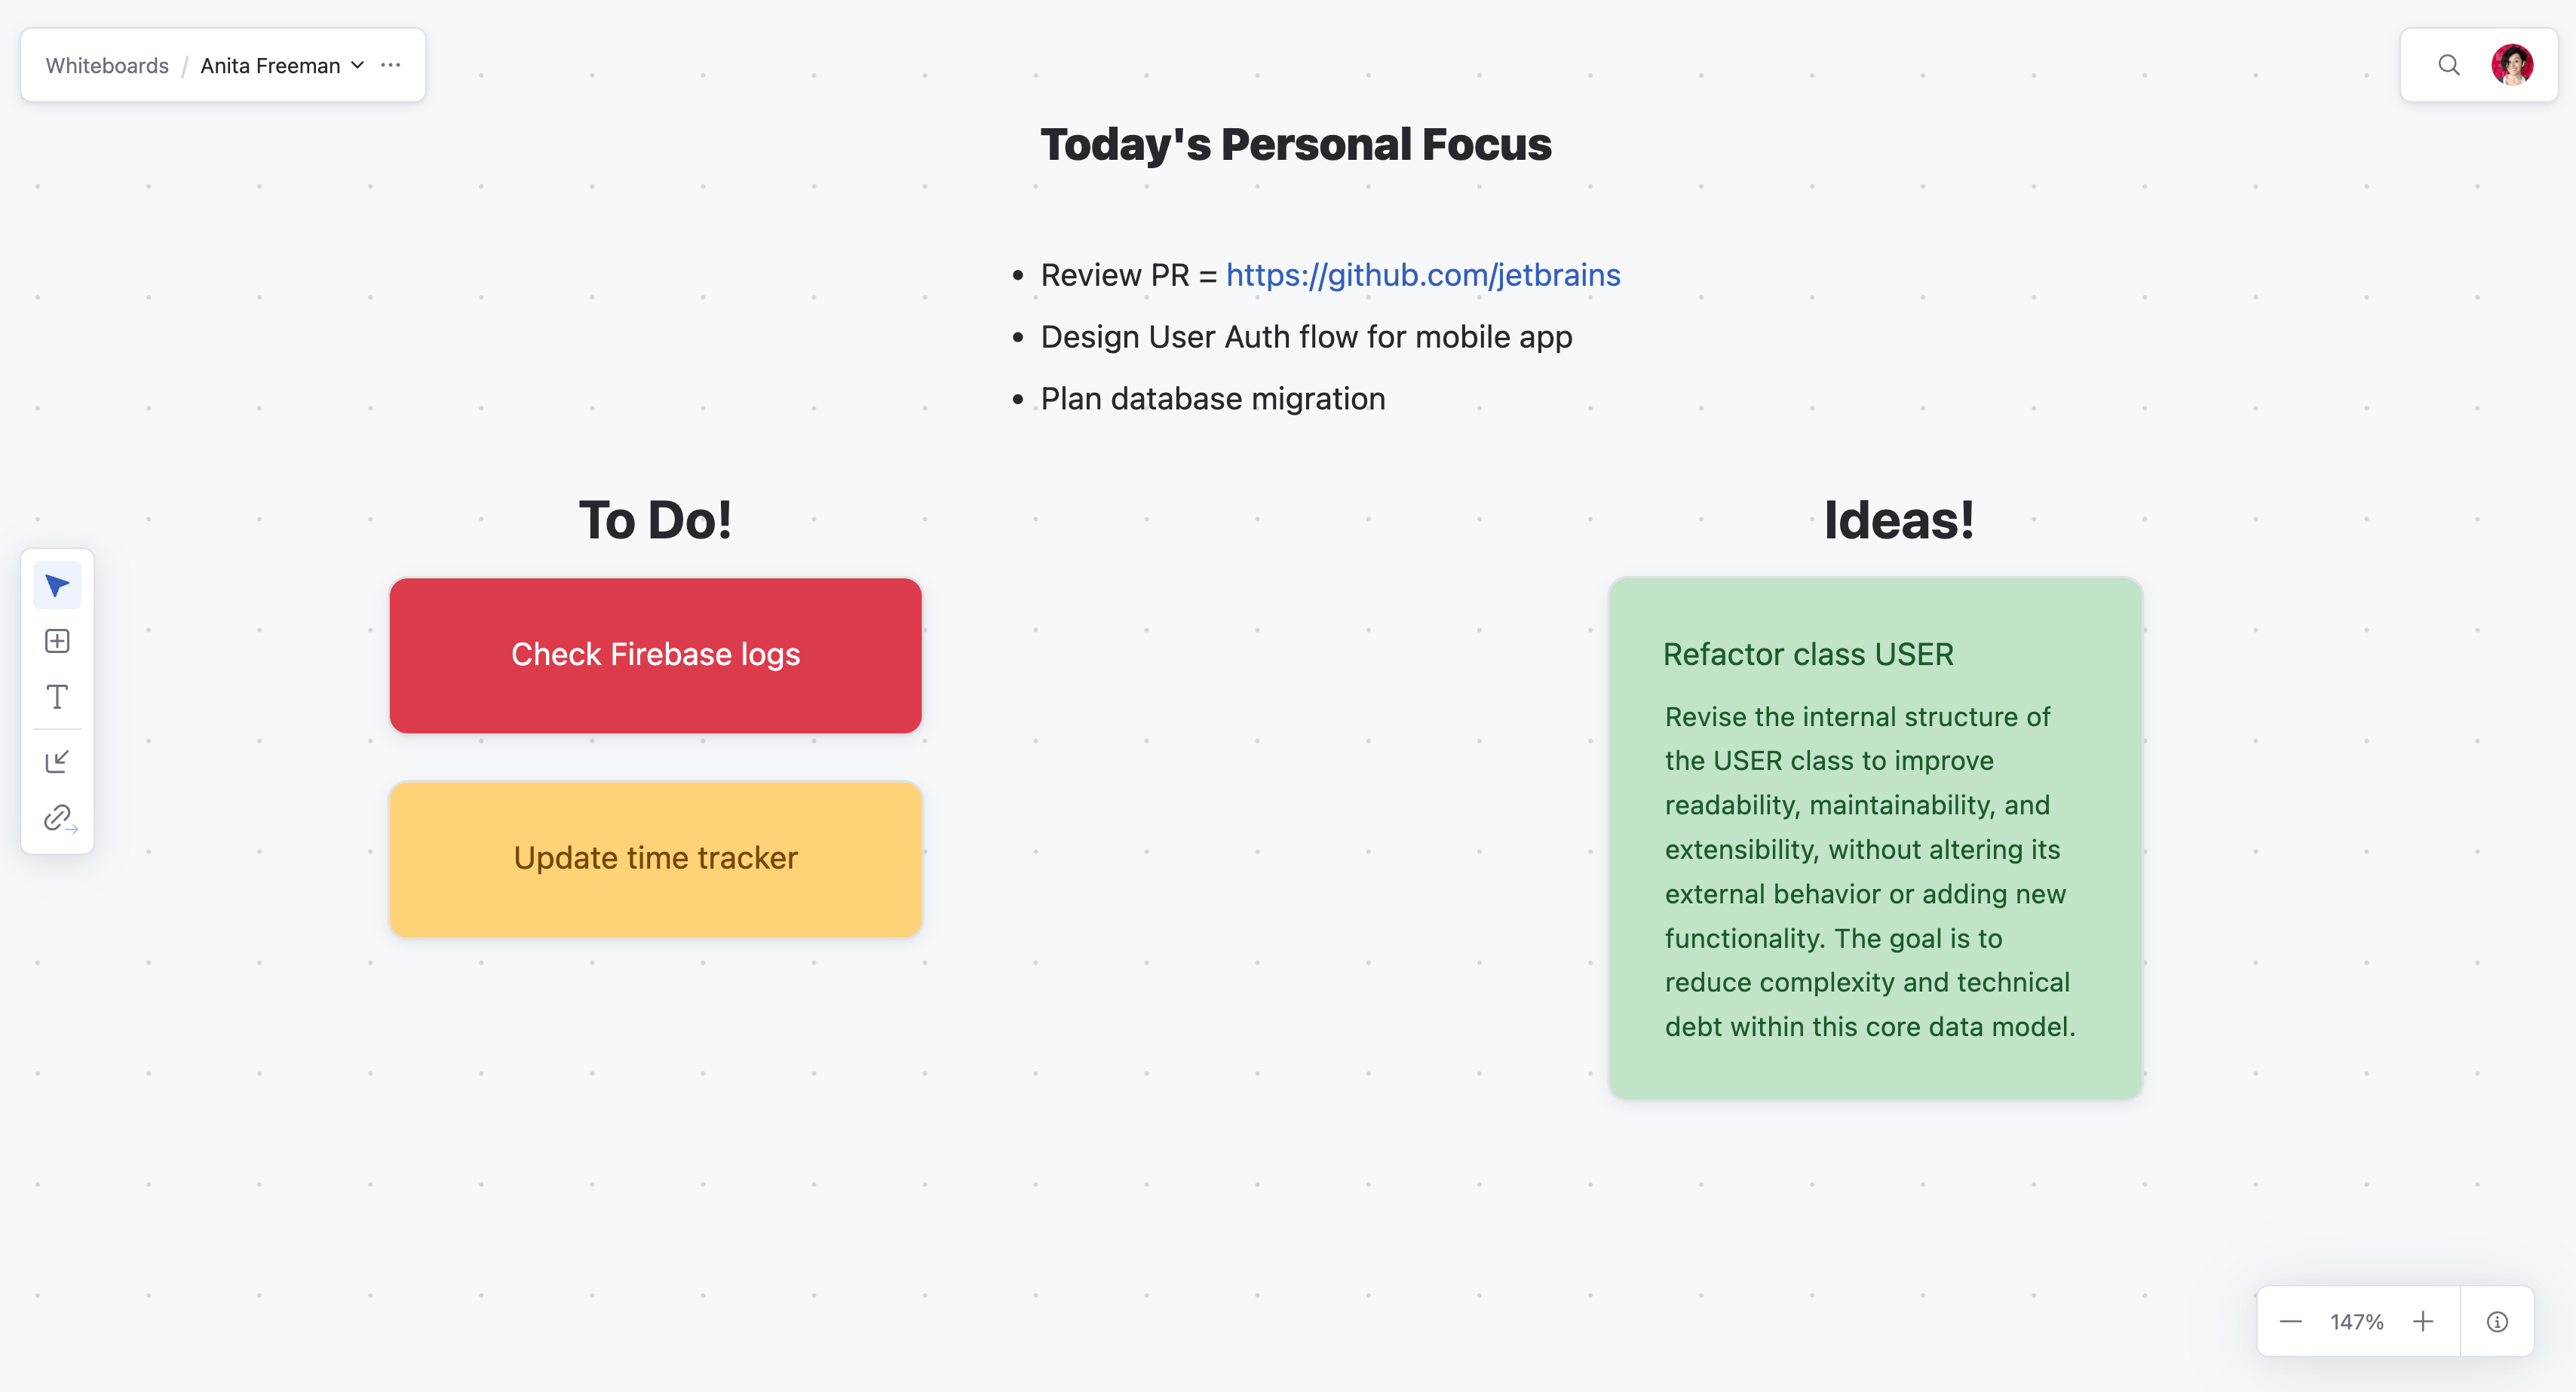2576x1392 pixels.
Task: Go to Whiteboards in the breadcrumb
Action: coord(107,65)
